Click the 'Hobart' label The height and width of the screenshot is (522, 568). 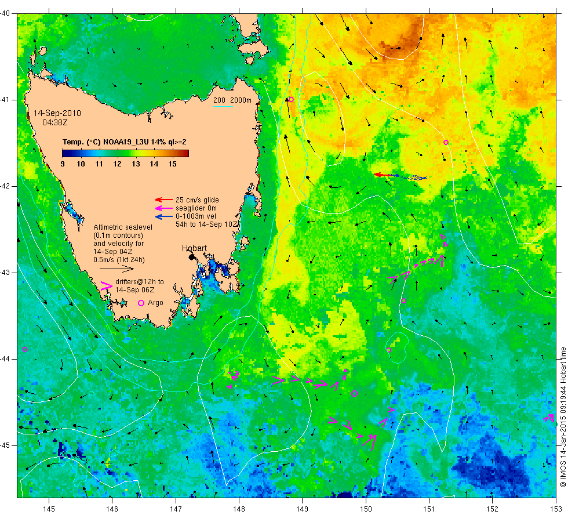(194, 248)
